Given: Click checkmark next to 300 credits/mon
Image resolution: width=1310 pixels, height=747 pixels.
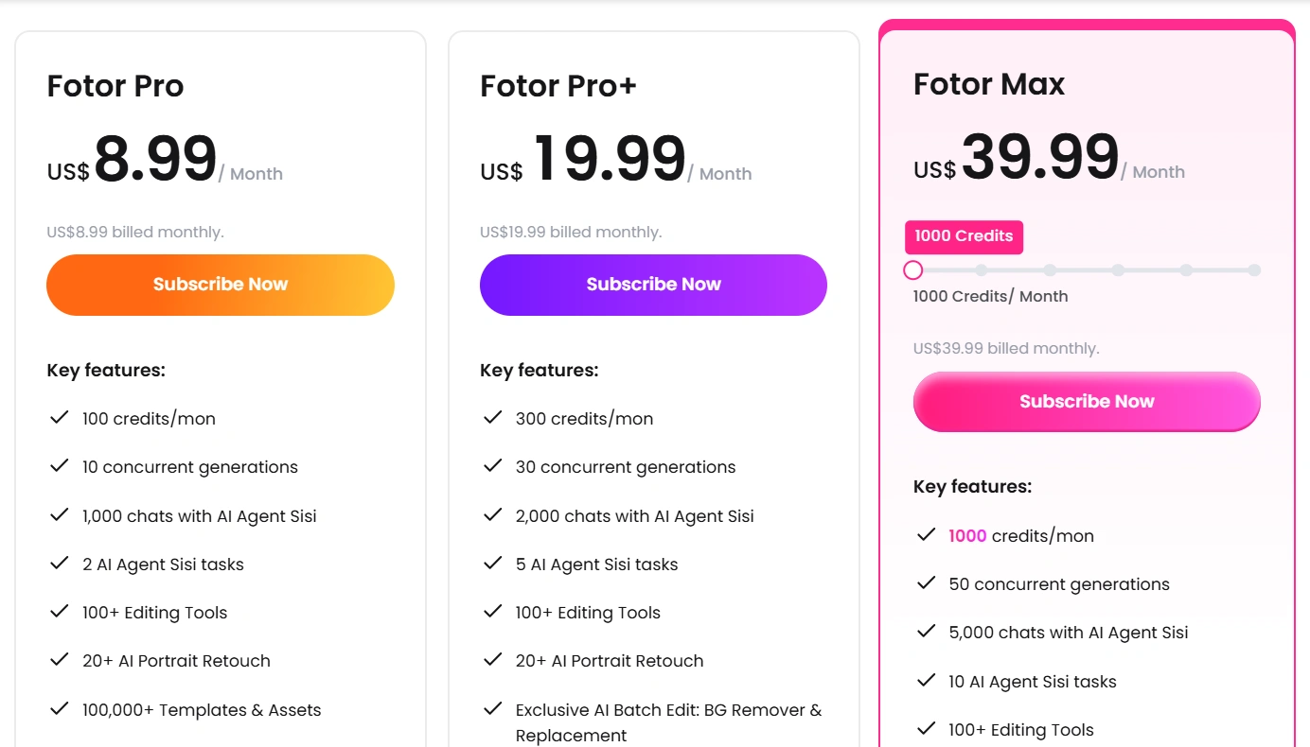Looking at the screenshot, I should coord(492,418).
